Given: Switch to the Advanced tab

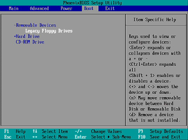Looking at the screenshot, I should (x=39, y=8).
